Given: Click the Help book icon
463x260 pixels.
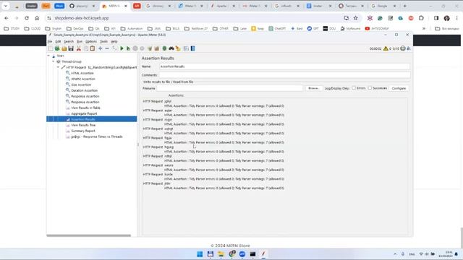Looking at the screenshot, I should pos(193,48).
